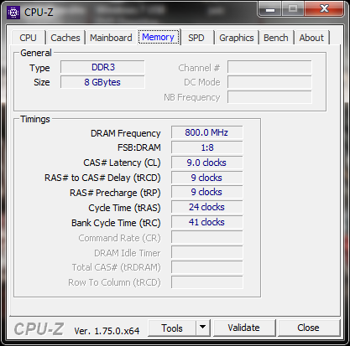Viewport: 350px width, 346px height.
Task: Close the window with the red X
Action: [324, 9]
